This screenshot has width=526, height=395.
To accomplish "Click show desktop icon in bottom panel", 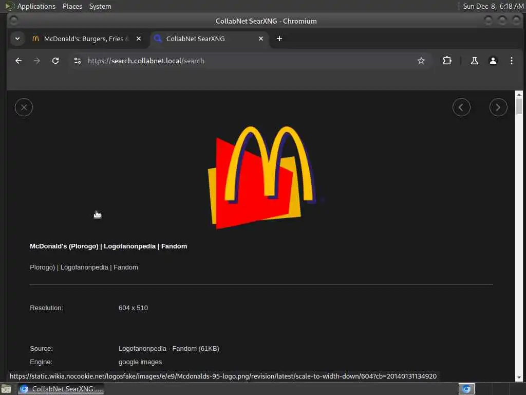I will [6, 389].
